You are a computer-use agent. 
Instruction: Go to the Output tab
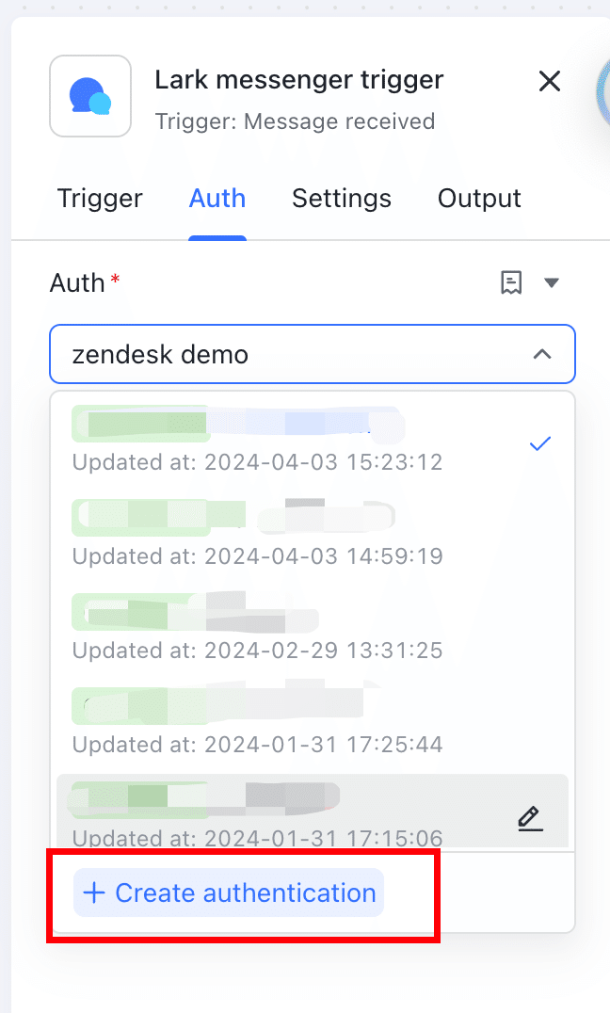(x=479, y=199)
